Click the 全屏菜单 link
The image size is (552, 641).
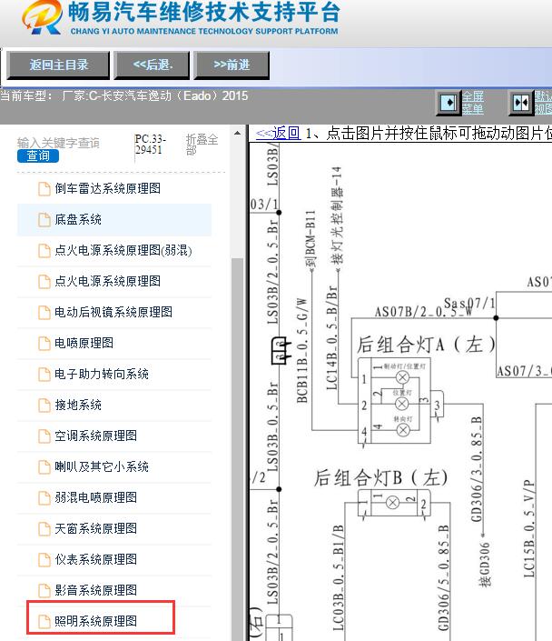[x=473, y=103]
